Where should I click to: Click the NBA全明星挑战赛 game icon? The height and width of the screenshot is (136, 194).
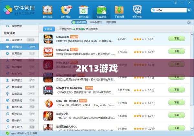(48, 77)
